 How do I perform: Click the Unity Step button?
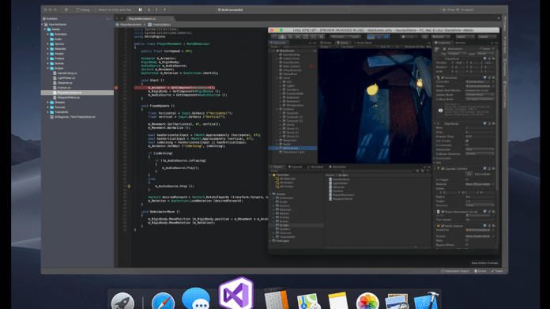386,36
